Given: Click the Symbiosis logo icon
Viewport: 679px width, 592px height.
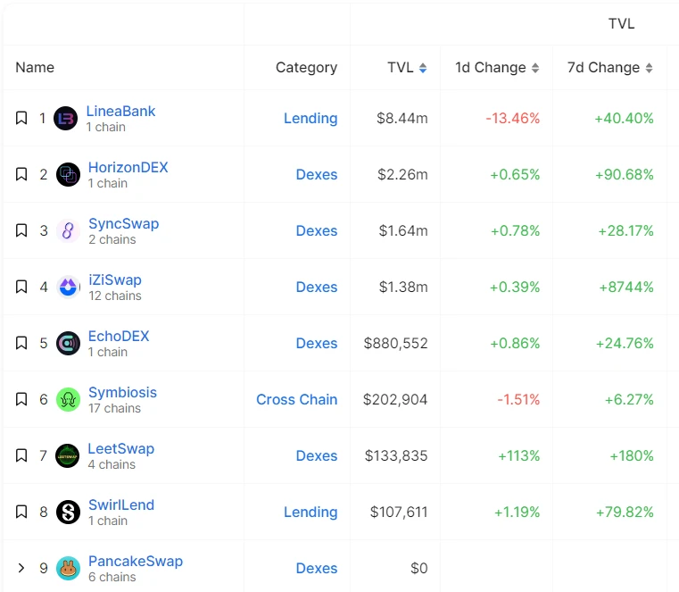Looking at the screenshot, I should 68,400.
